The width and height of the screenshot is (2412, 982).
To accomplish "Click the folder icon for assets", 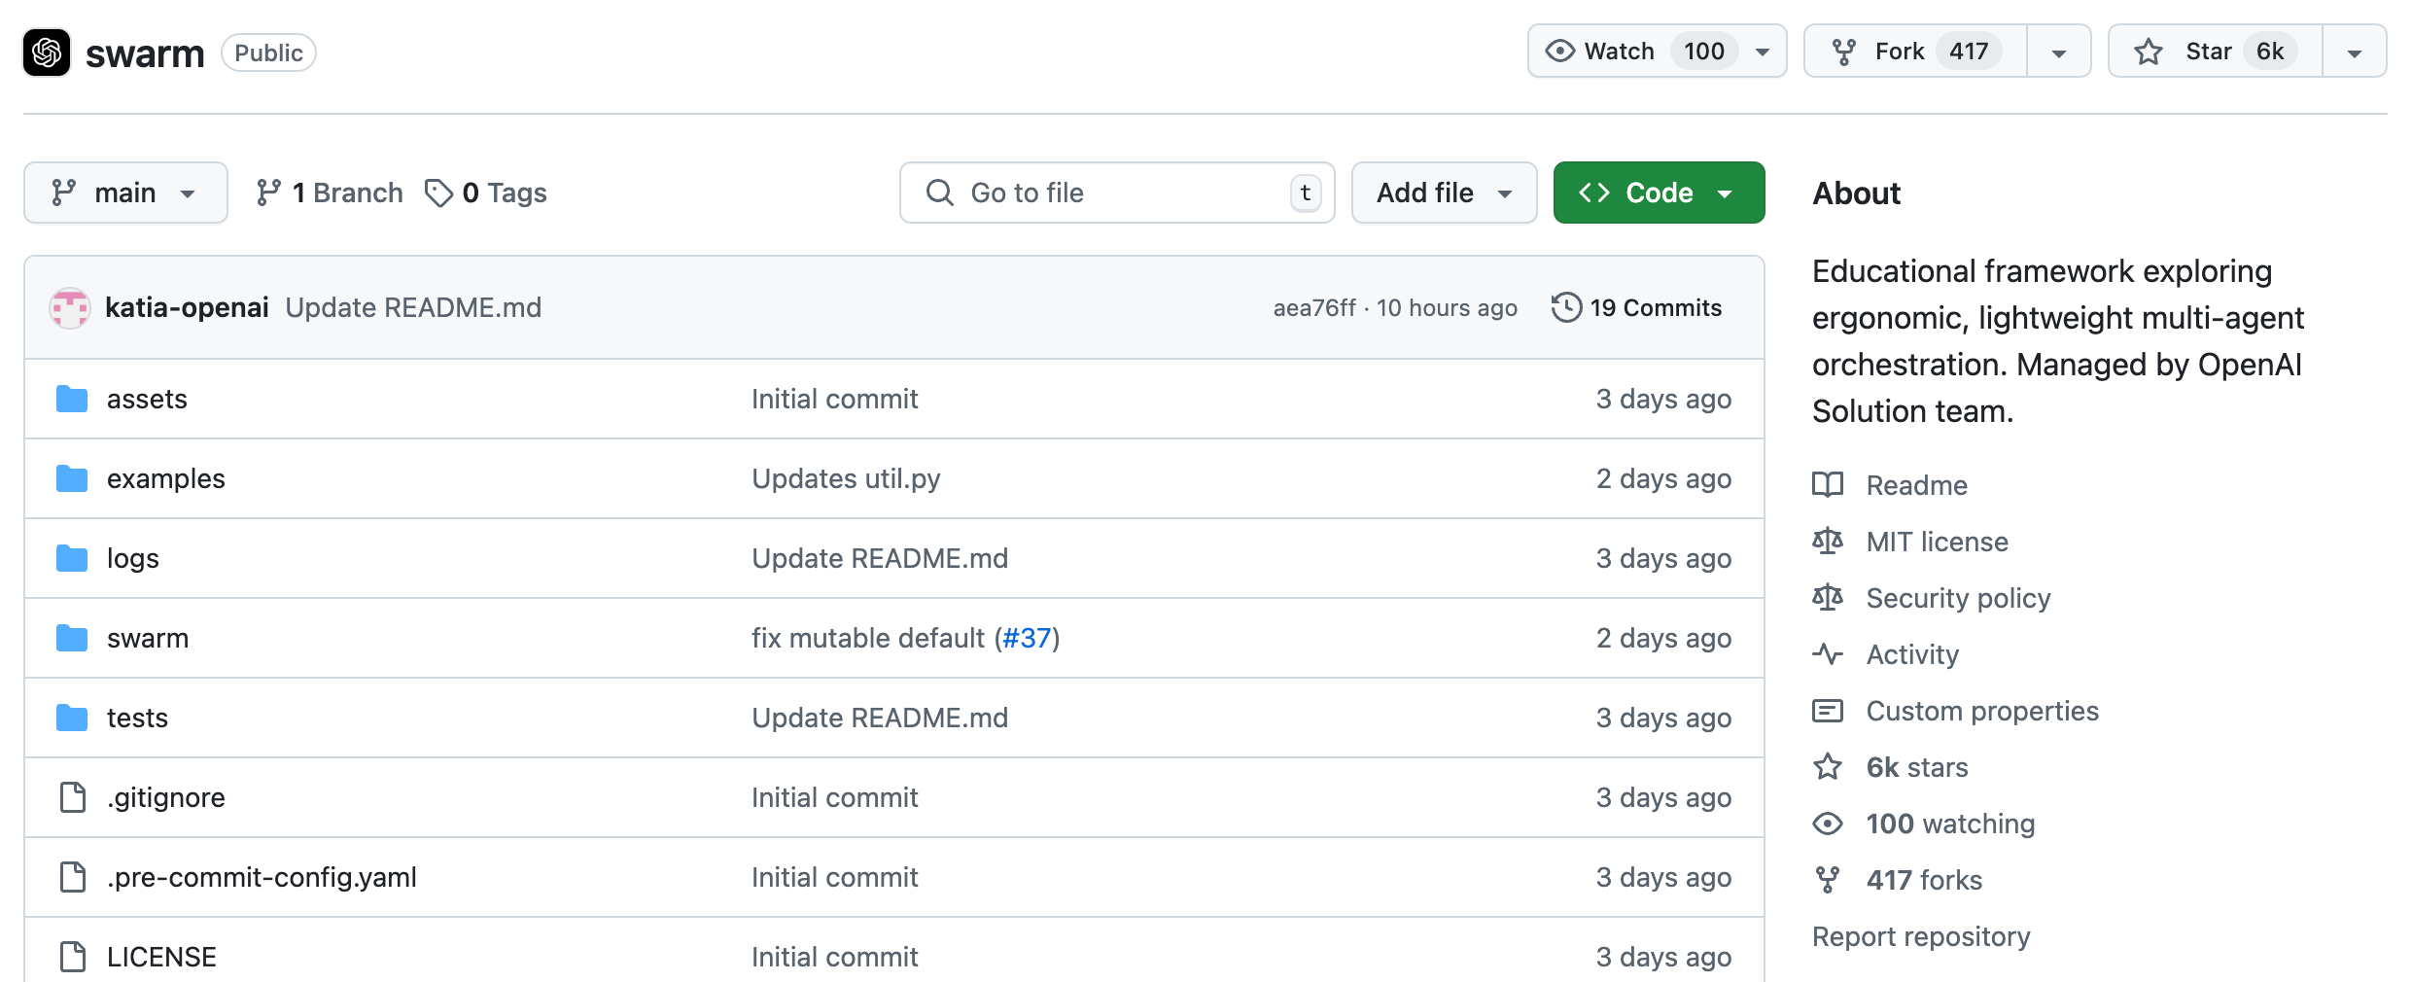I will (72, 399).
